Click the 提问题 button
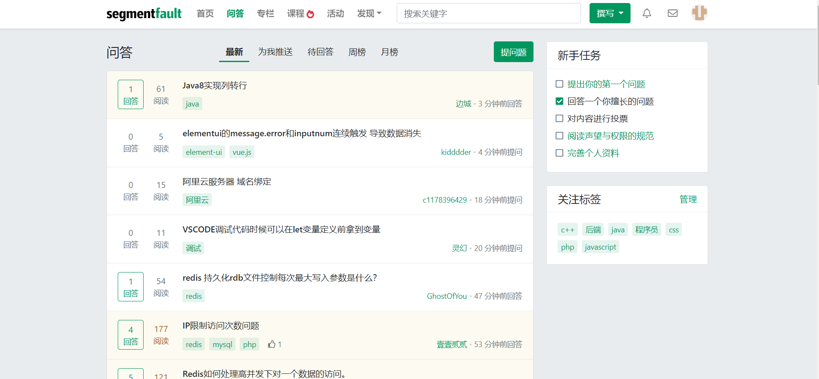 (513, 52)
